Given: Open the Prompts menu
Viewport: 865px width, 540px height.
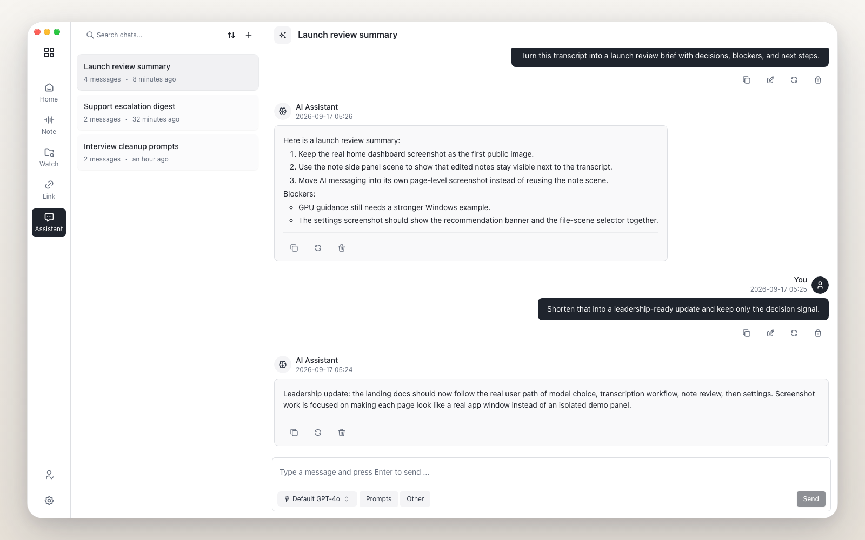Looking at the screenshot, I should click(378, 499).
